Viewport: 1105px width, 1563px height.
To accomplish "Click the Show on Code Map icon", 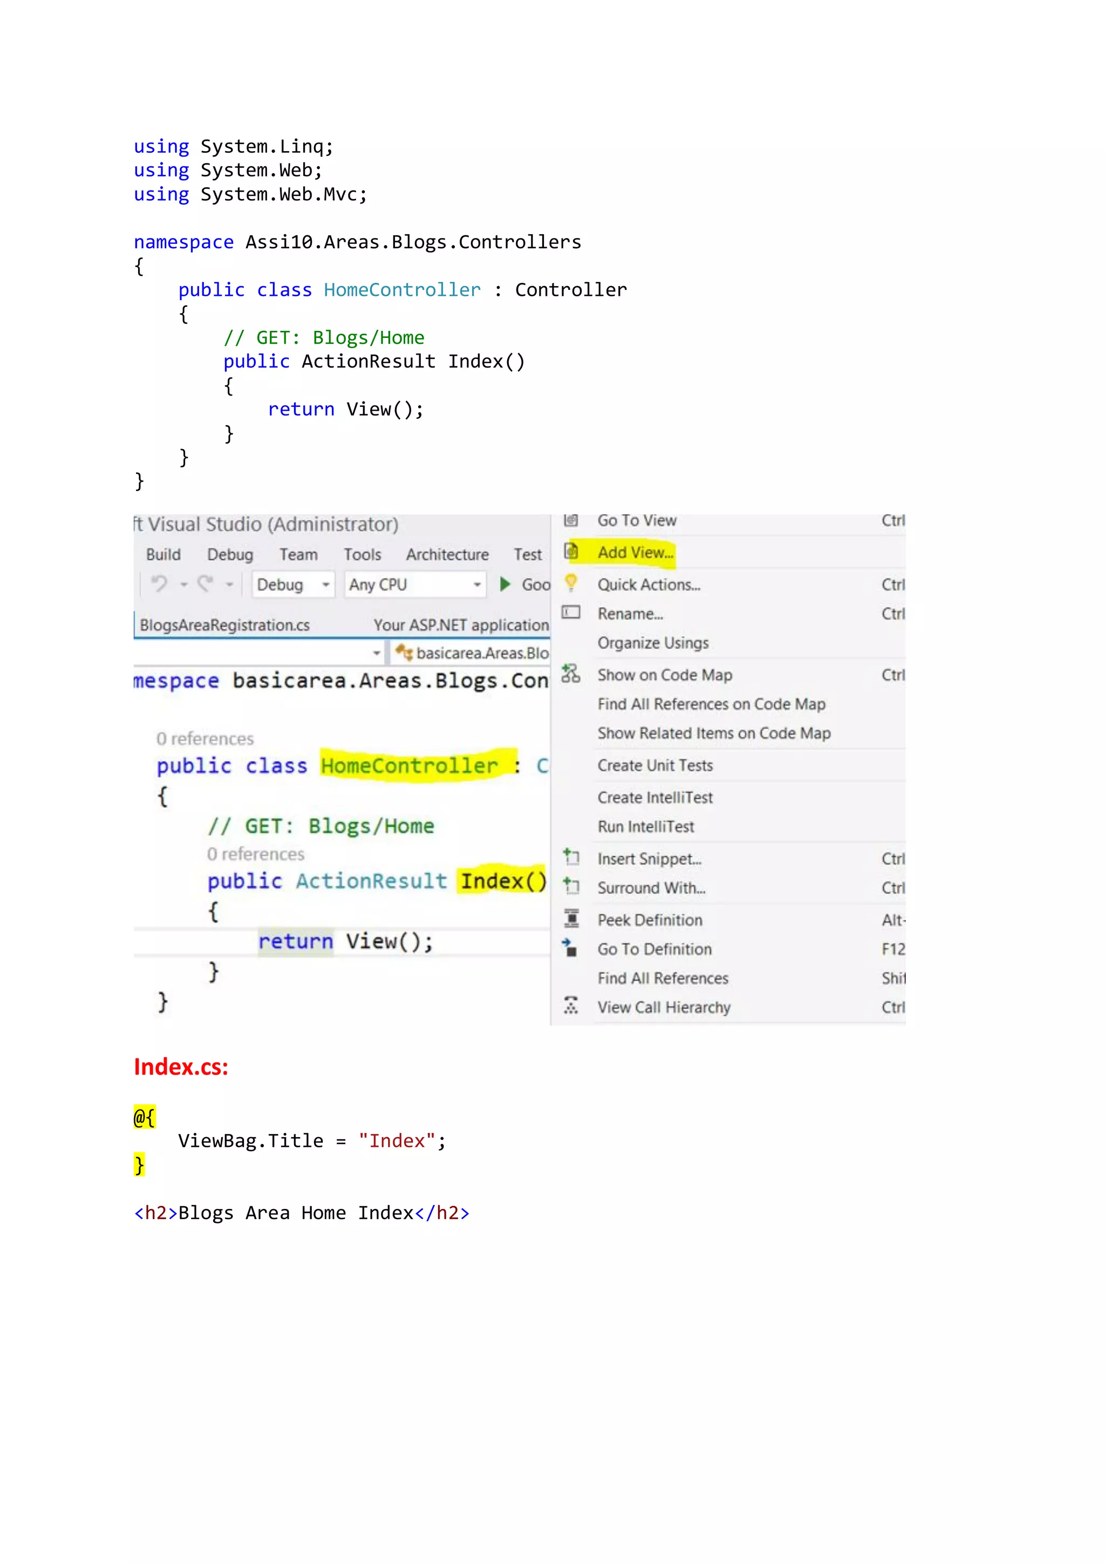I will click(x=571, y=673).
